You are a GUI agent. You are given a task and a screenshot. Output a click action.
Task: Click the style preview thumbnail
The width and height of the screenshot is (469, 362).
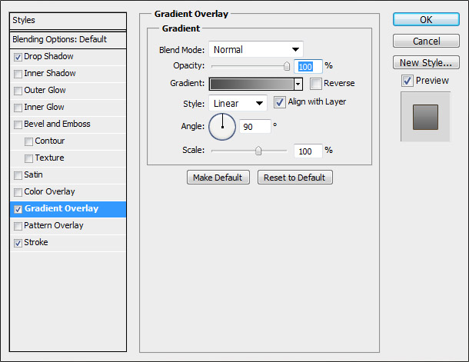[x=425, y=117]
